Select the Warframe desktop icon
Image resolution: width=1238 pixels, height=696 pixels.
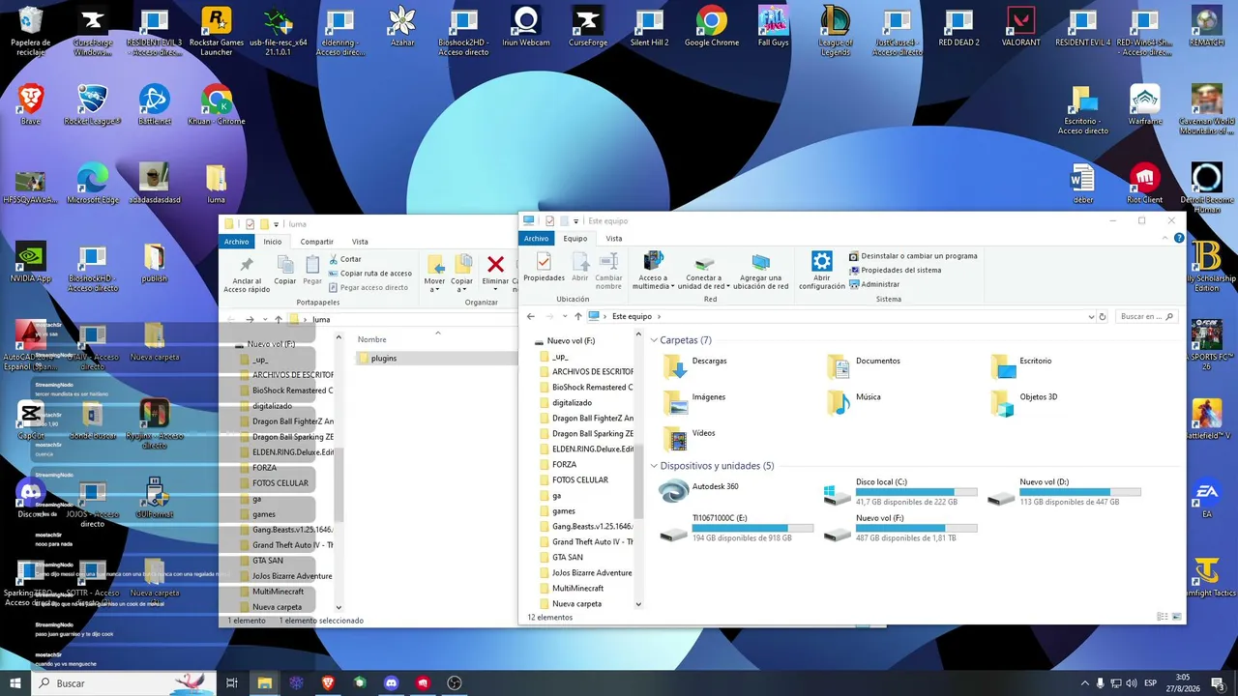[x=1145, y=104]
